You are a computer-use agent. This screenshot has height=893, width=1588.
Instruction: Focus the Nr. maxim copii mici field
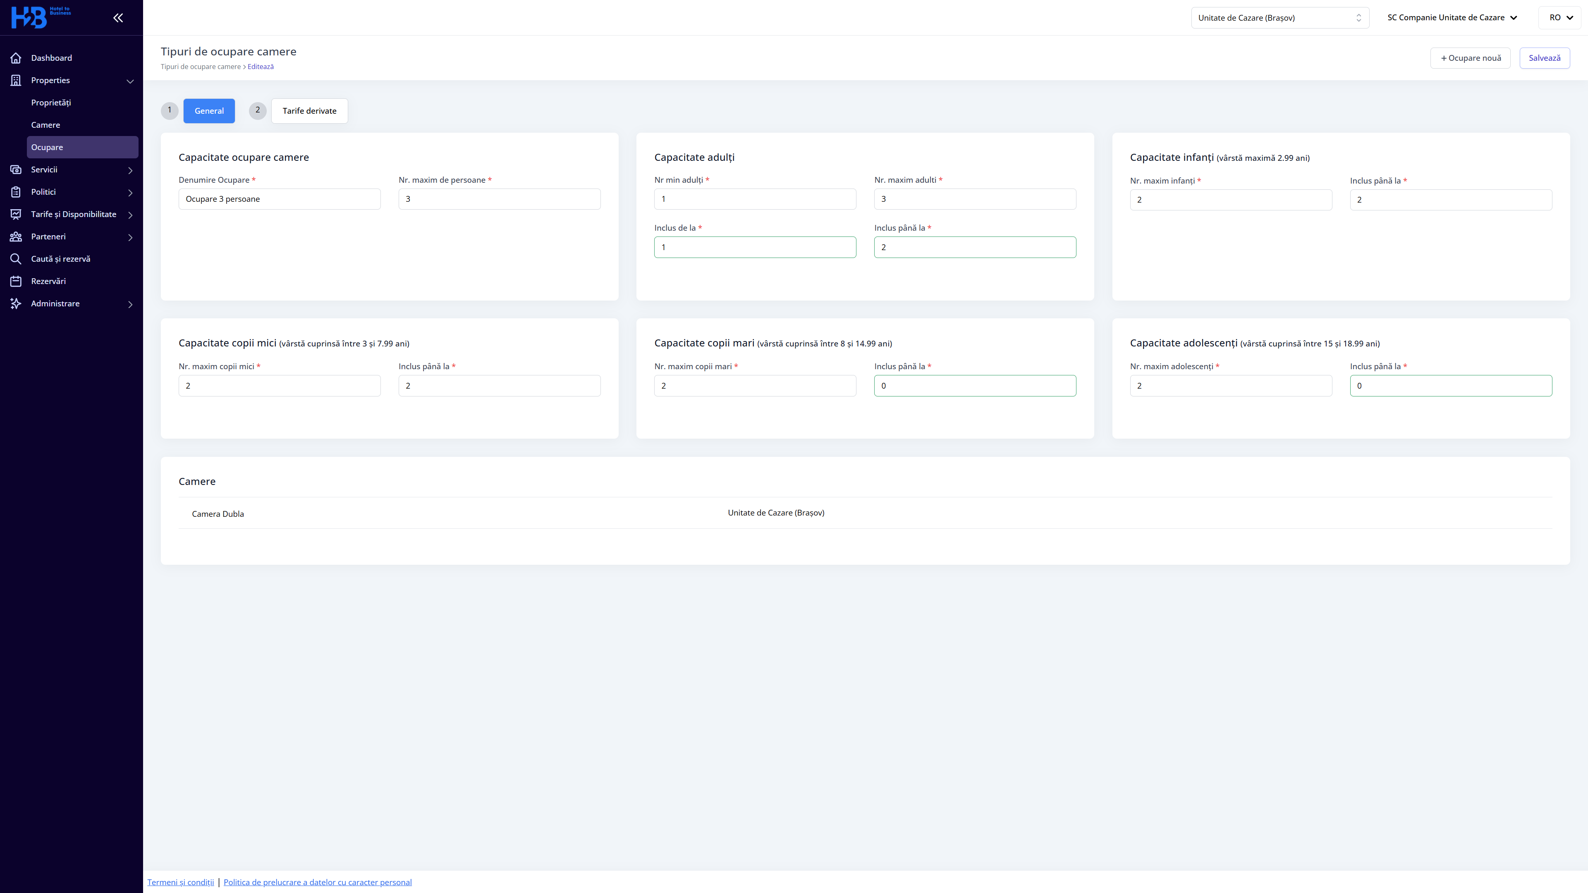279,386
